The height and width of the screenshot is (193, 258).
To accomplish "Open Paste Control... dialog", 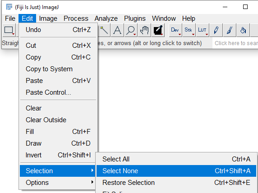I will pyautogui.click(x=58, y=92).
